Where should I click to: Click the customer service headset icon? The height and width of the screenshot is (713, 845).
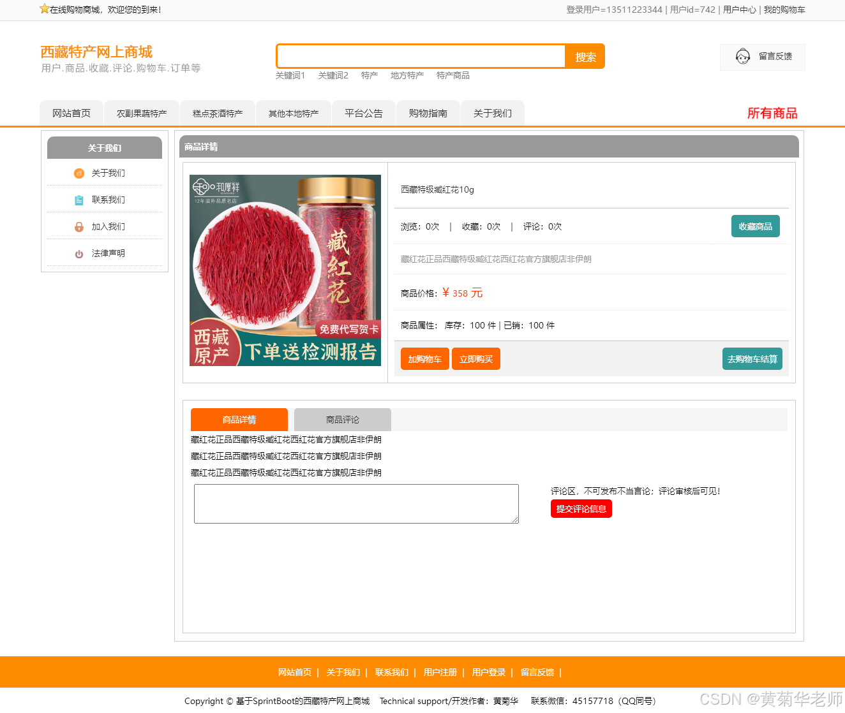pyautogui.click(x=743, y=57)
